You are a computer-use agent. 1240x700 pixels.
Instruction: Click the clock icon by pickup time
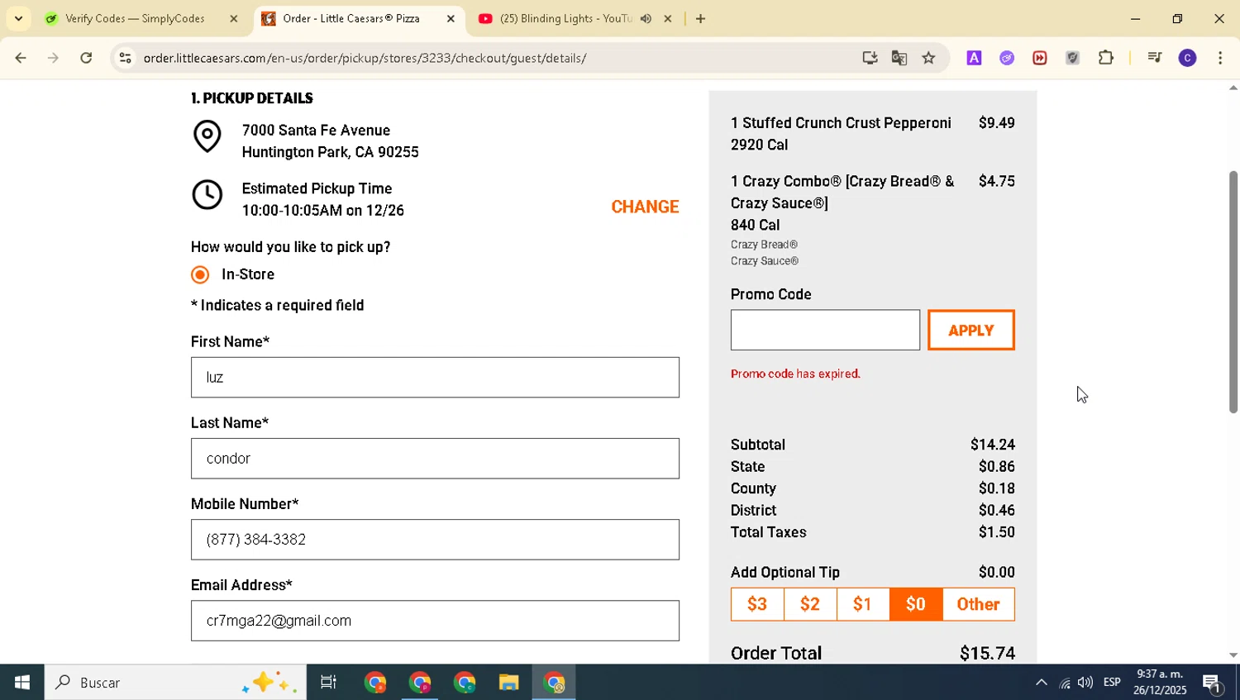point(207,195)
